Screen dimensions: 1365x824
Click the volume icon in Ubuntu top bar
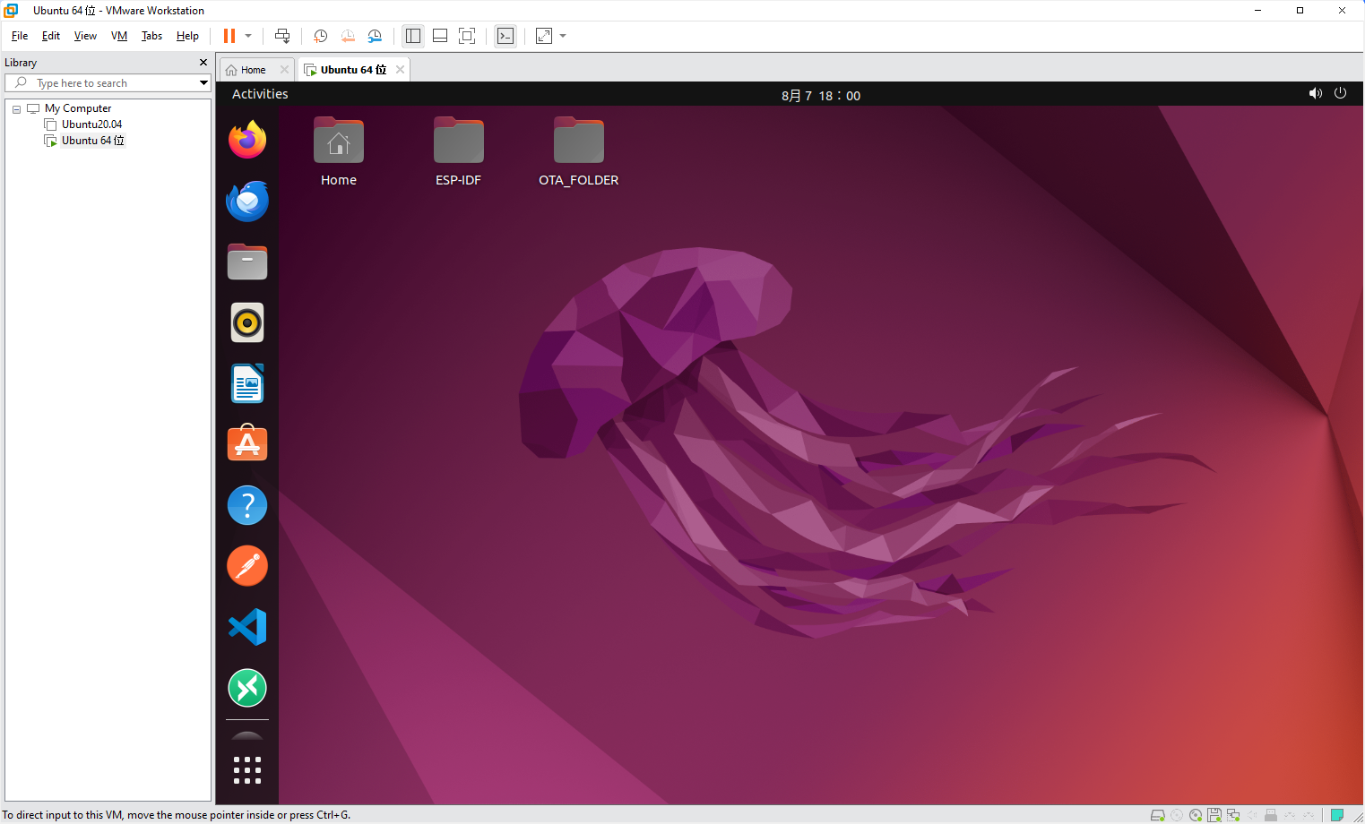(x=1315, y=93)
